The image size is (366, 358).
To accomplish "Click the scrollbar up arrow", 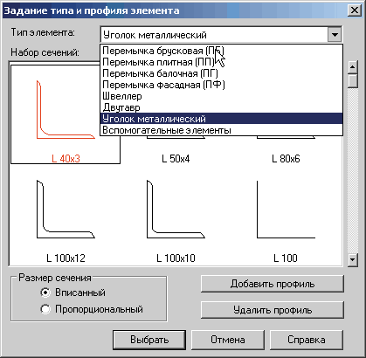I will point(353,67).
